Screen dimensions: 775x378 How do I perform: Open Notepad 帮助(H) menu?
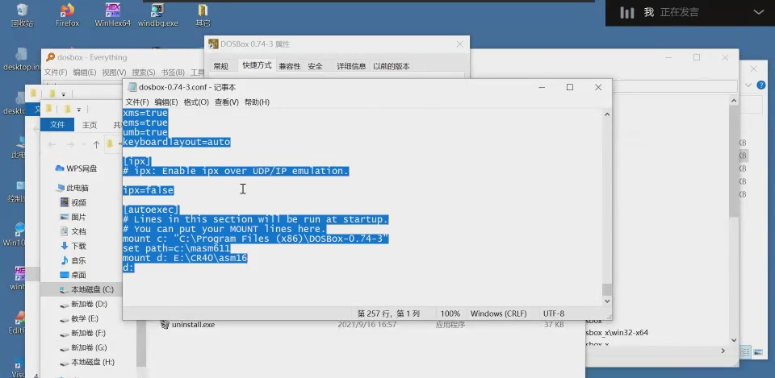click(x=257, y=102)
